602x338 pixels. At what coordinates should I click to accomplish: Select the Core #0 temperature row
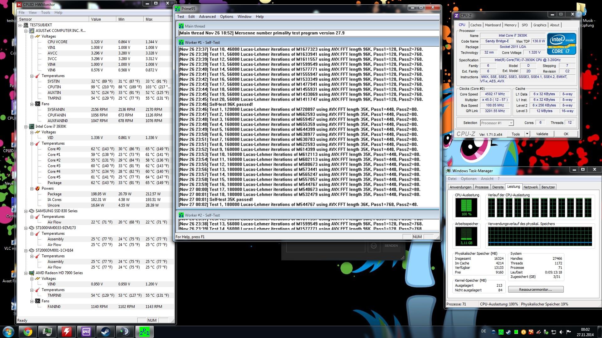click(109, 149)
